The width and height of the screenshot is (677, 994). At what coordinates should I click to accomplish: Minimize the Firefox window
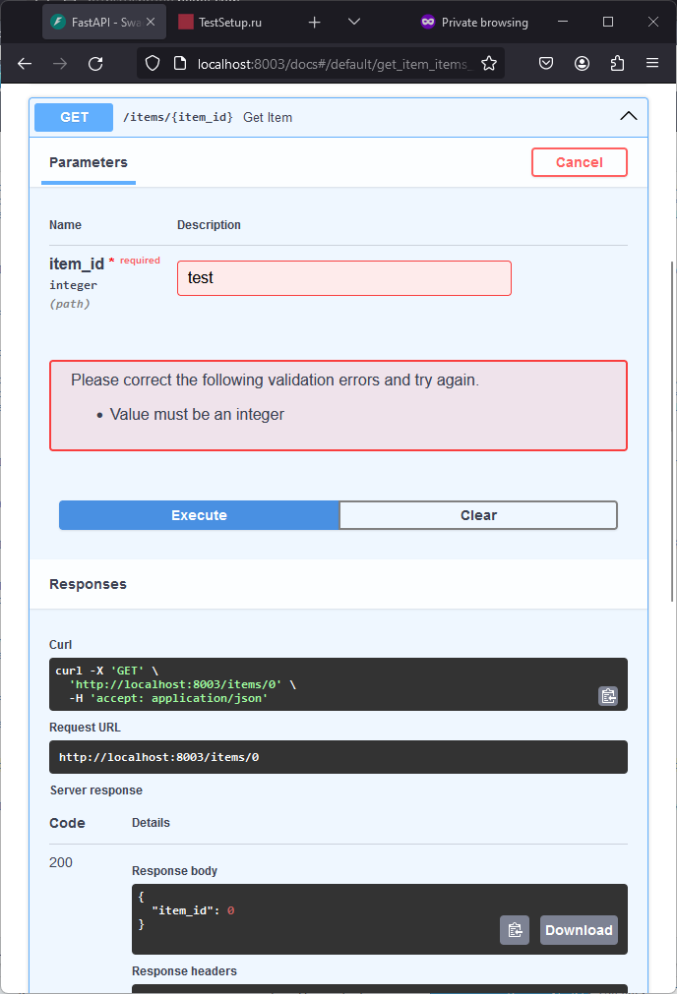[x=563, y=22]
